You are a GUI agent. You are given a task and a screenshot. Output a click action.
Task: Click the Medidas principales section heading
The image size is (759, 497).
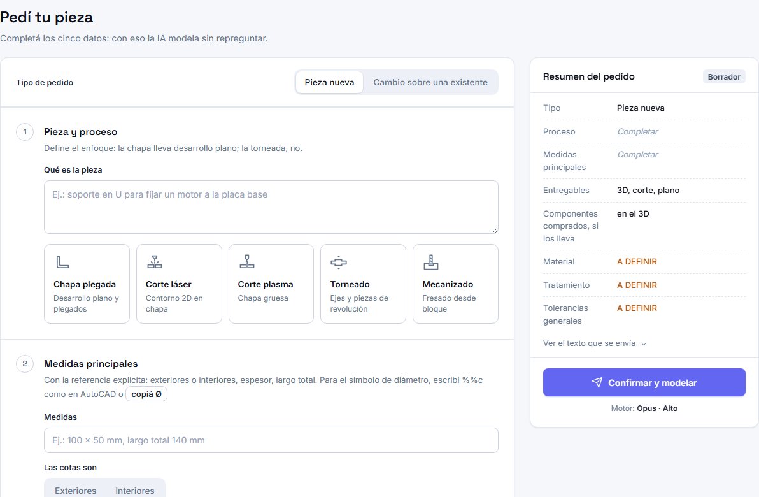click(x=90, y=364)
